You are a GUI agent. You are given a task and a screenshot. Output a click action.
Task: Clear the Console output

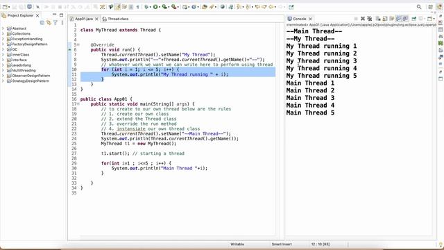378,19
